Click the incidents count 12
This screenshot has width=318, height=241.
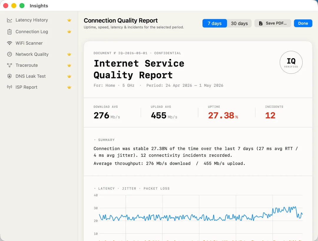coord(270,115)
